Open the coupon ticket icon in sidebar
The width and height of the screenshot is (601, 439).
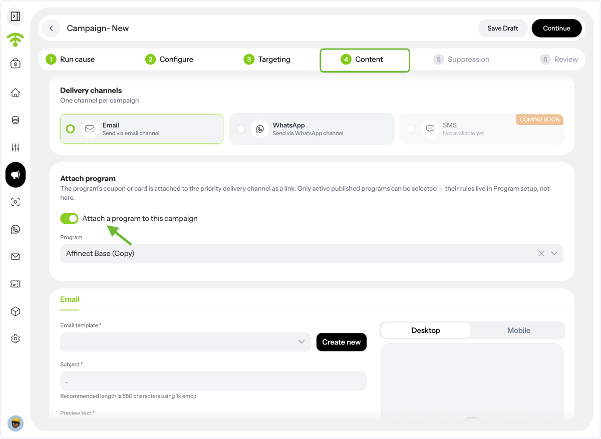16,284
